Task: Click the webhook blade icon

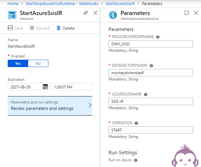Action: tap(12, 15)
